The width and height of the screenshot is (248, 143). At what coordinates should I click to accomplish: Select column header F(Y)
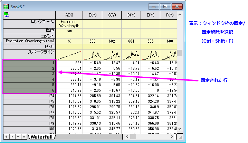point(169,15)
